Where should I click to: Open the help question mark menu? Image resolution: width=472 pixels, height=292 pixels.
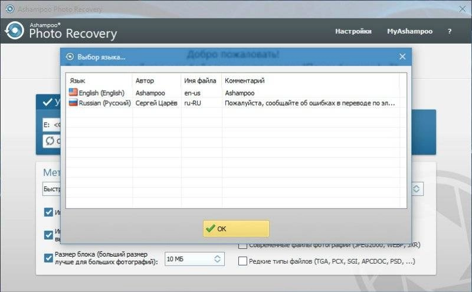(x=450, y=31)
